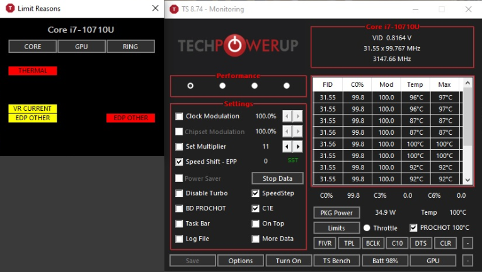Click yellow EDP OTHER indicator
Viewport: 482px width, 272px height.
pos(33,118)
